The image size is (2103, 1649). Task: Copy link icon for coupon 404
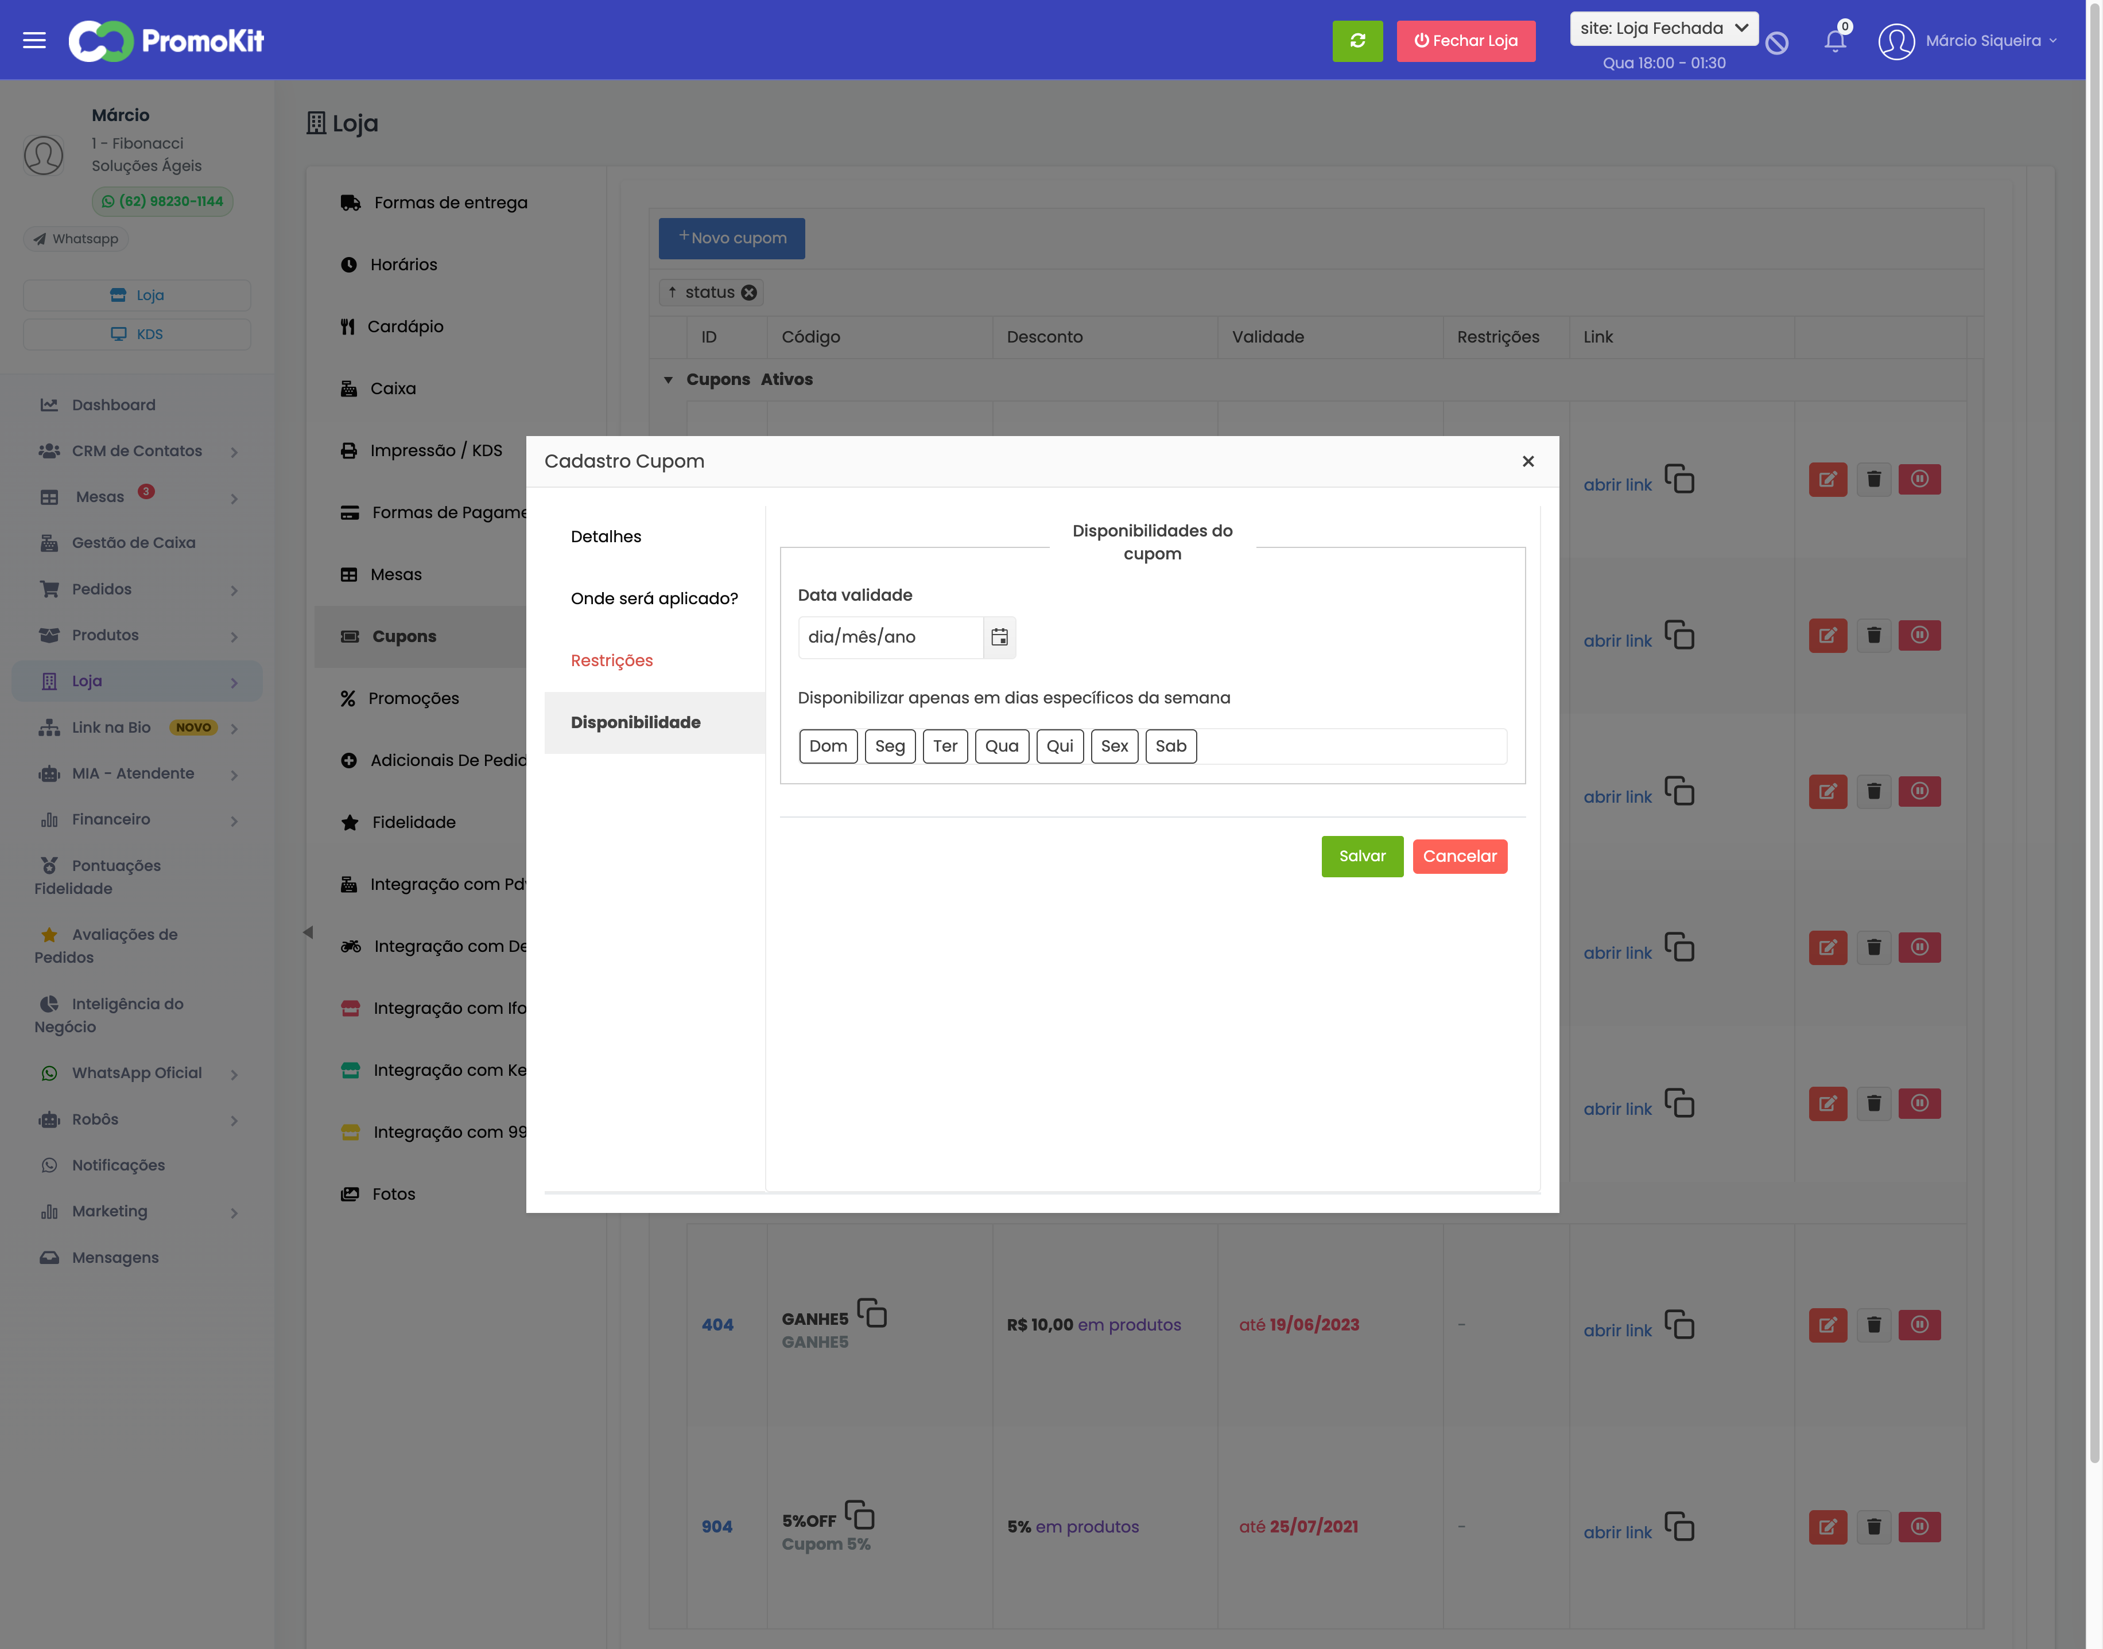click(x=1679, y=1325)
